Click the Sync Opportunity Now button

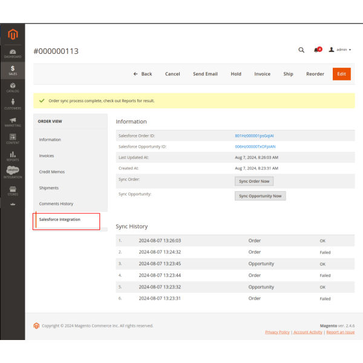click(x=260, y=196)
